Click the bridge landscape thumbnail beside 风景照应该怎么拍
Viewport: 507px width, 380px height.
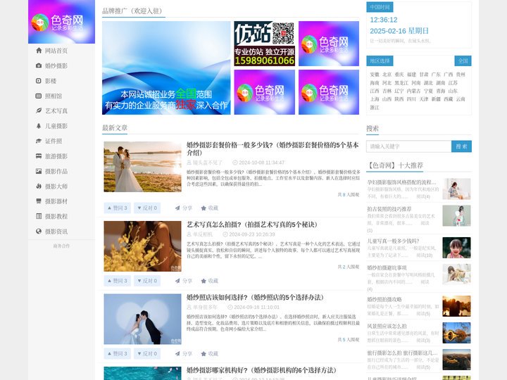[456, 333]
